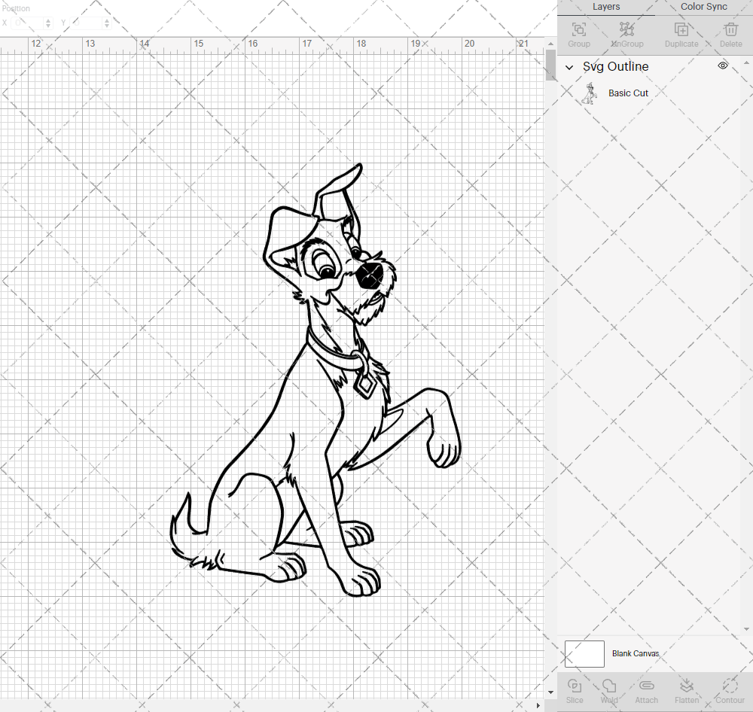Select the Flatten tool
The height and width of the screenshot is (712, 753).
click(x=687, y=690)
